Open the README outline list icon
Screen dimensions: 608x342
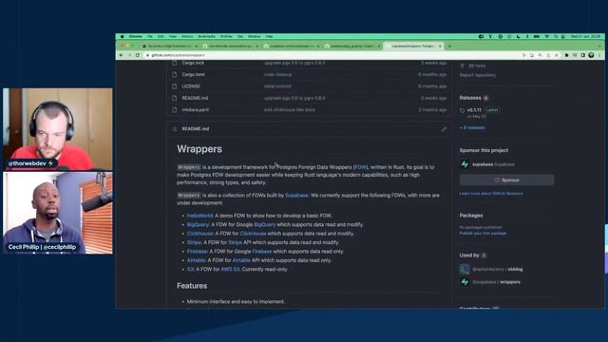coord(175,129)
